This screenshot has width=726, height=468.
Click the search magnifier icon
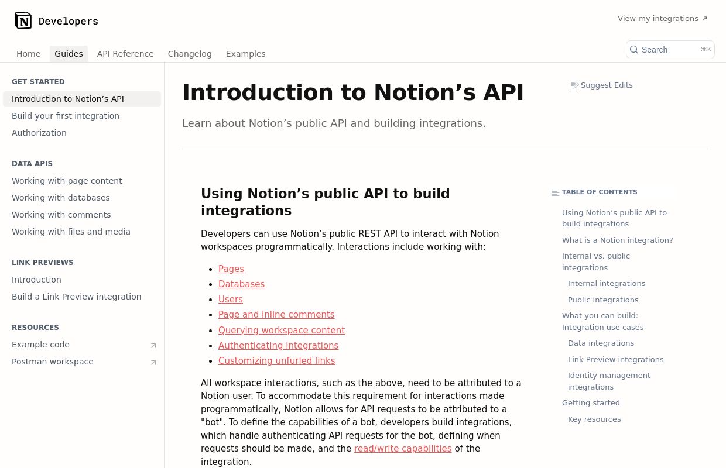tap(634, 50)
